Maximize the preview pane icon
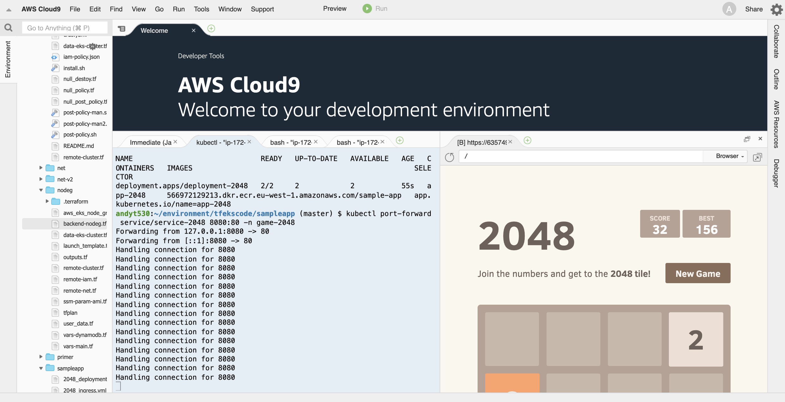Viewport: 785px width, 402px height. [x=747, y=139]
